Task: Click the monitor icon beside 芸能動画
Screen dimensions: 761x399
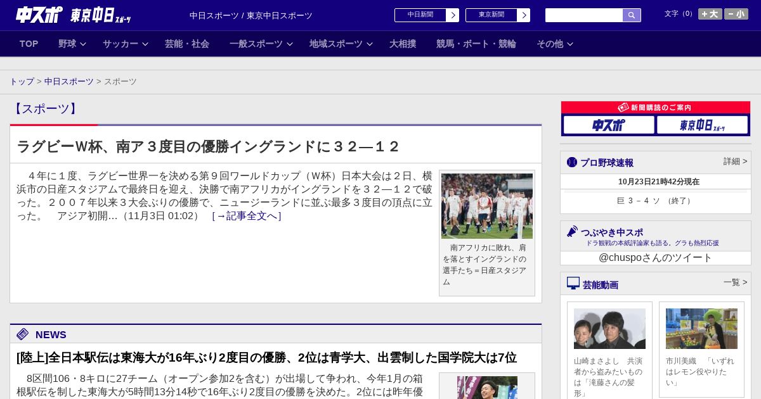Action: (573, 283)
